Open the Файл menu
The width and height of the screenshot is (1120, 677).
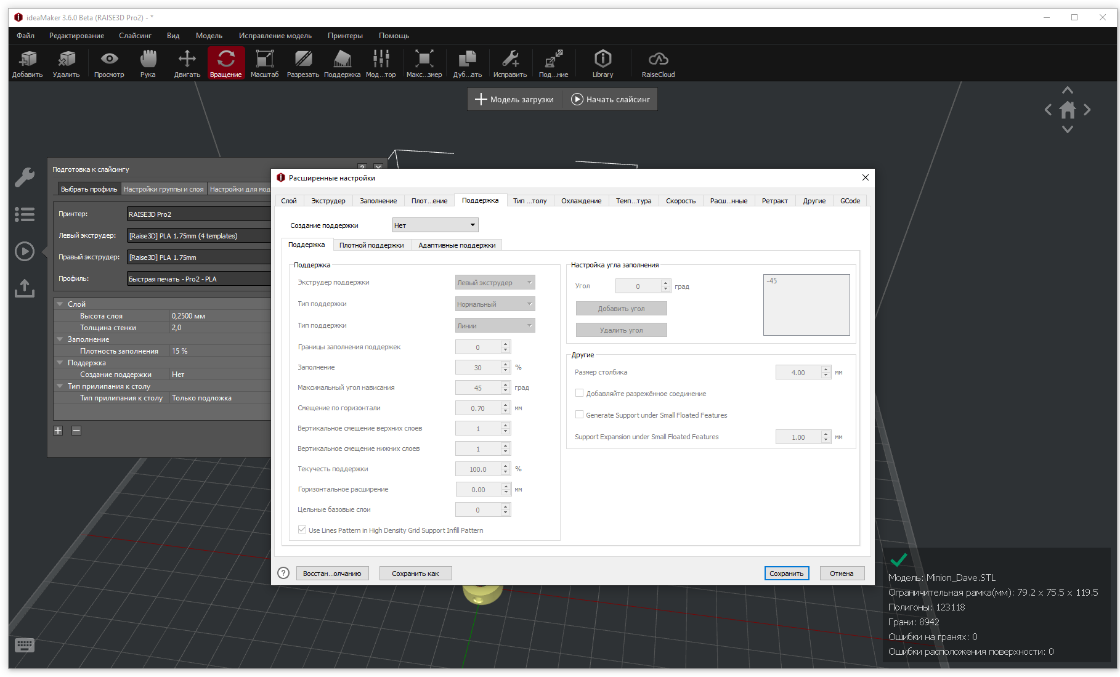[26, 36]
